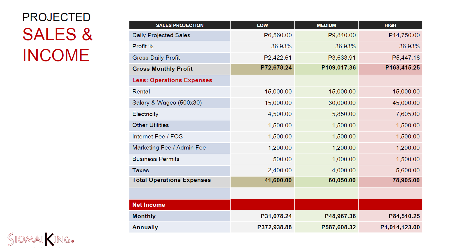Click the Monthly net income label
The width and height of the screenshot is (450, 252).
144,216
